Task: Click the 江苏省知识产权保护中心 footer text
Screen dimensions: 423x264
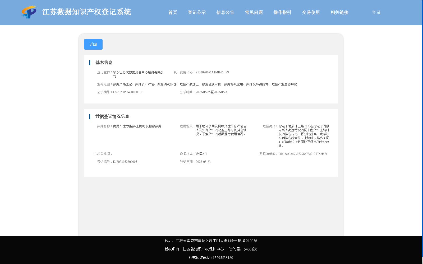Action: tap(203, 249)
